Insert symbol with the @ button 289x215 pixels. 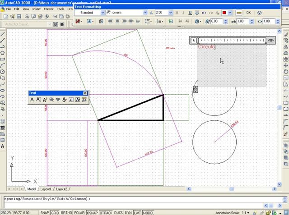click(197, 21)
